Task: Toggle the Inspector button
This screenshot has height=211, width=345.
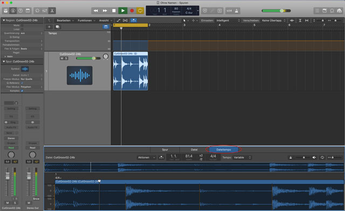Action: pyautogui.click(x=13, y=11)
